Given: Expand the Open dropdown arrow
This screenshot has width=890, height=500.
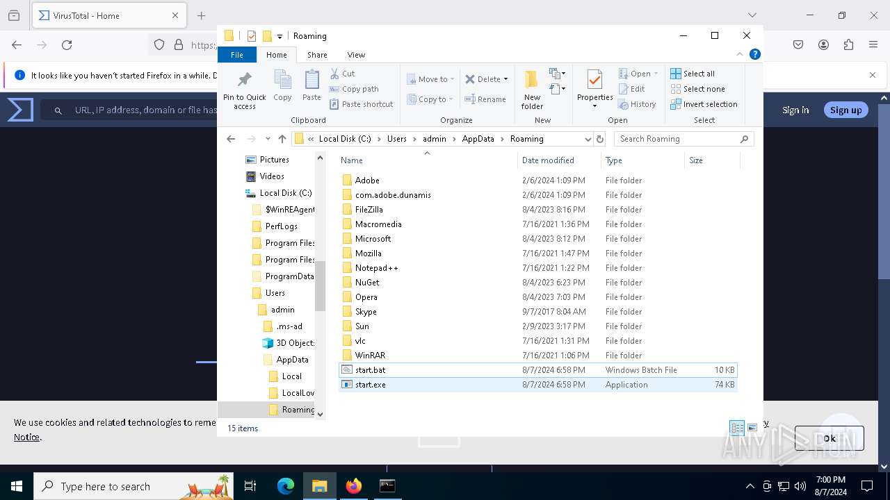Looking at the screenshot, I should (x=656, y=74).
